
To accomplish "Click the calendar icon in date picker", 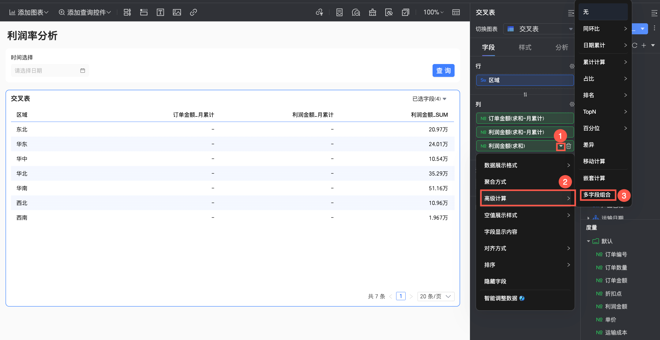I will coord(82,70).
